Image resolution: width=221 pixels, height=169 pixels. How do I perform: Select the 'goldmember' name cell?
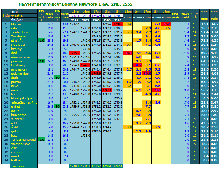pos(24,74)
